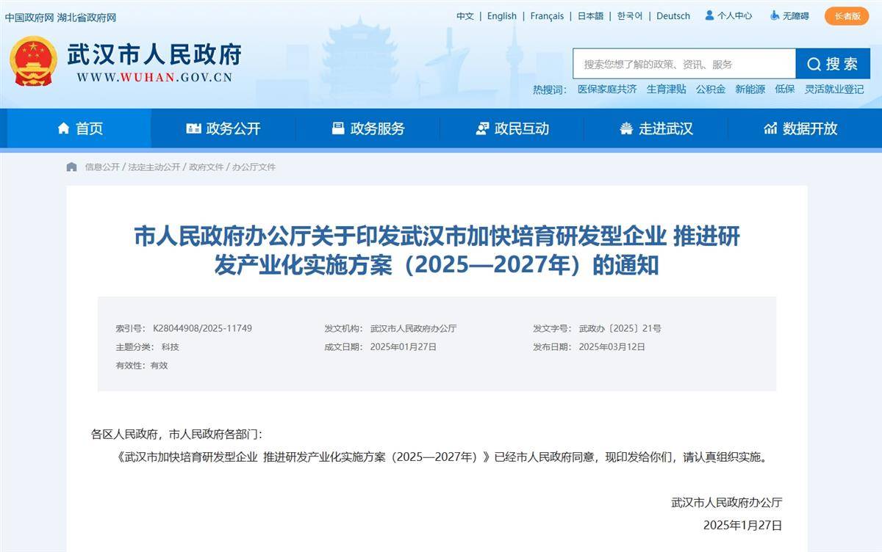Open the 湖北省政府网 top link

[x=87, y=17]
